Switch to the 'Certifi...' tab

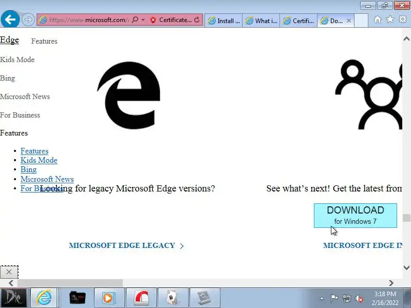tap(299, 21)
